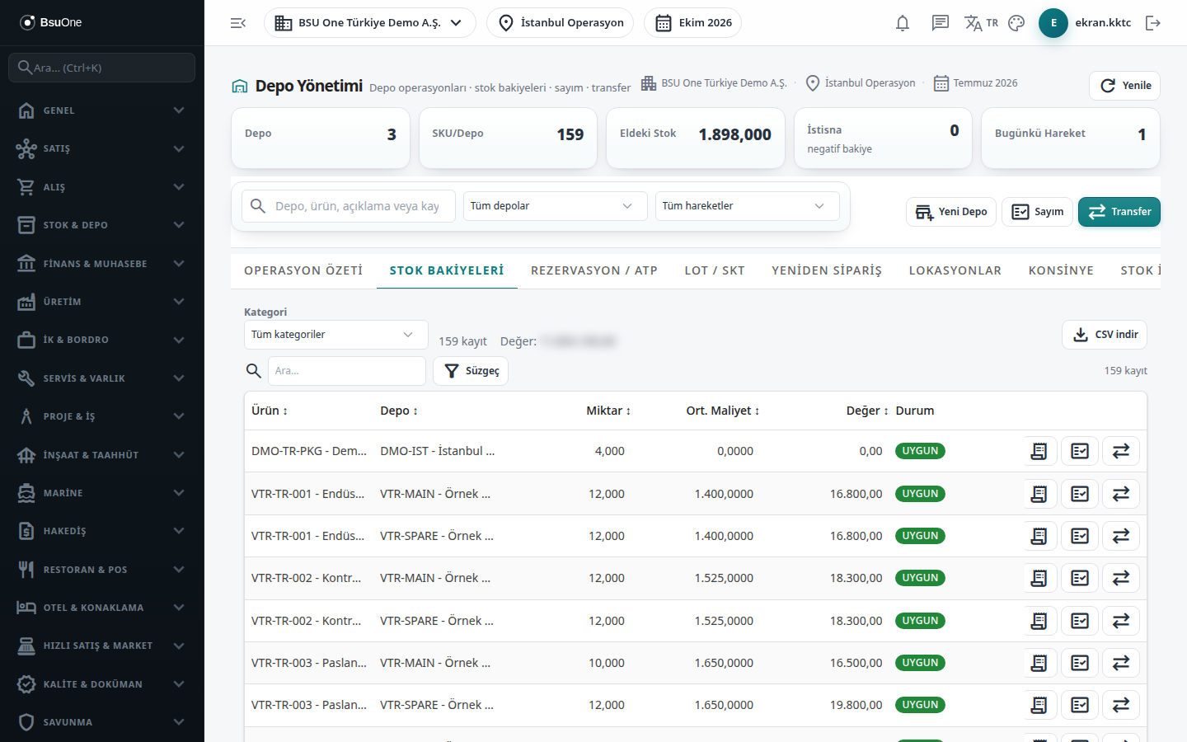Click the green Transfer button

tap(1119, 212)
